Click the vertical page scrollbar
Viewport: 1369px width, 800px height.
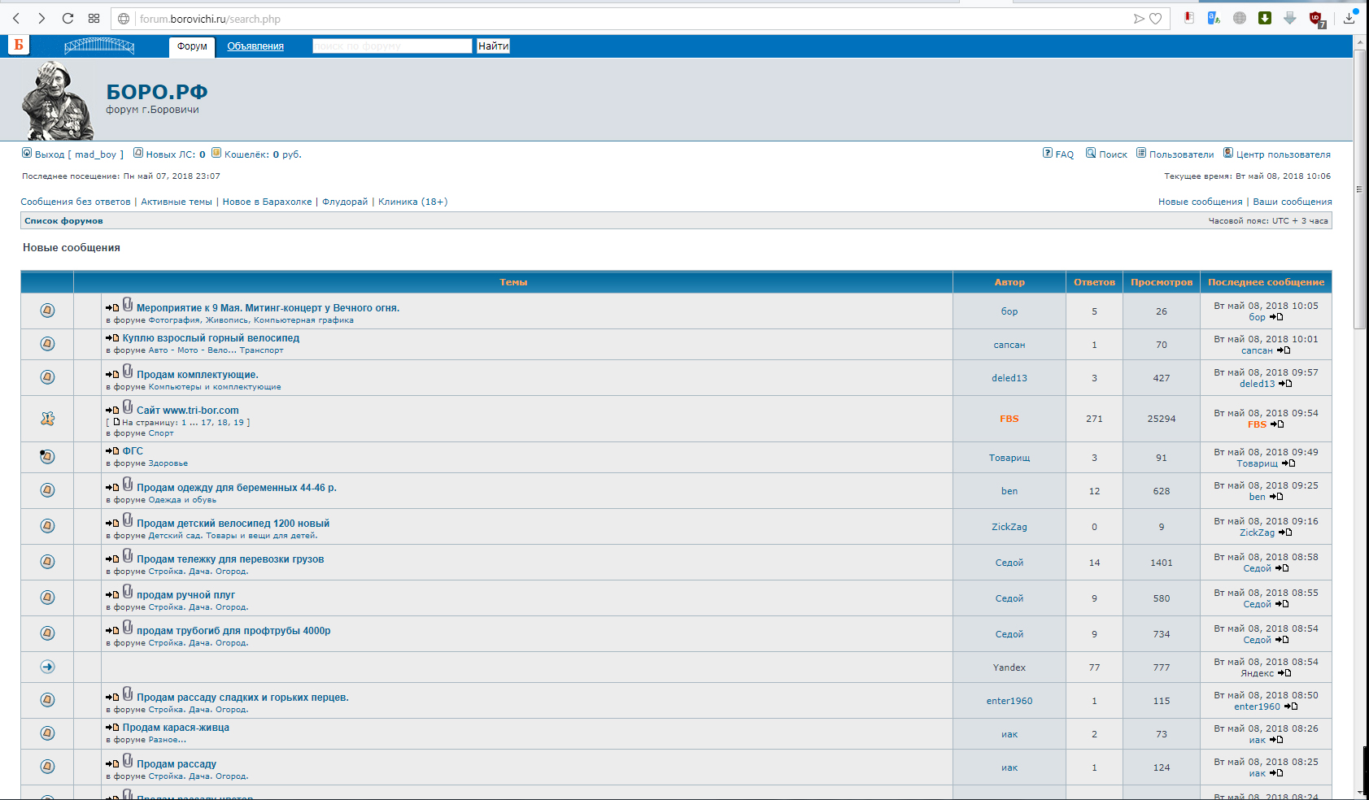coord(1359,189)
